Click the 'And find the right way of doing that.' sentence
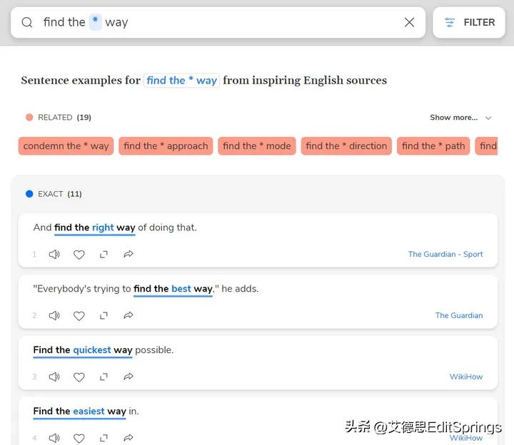Screen dimensions: 514x445 pyautogui.click(x=115, y=227)
